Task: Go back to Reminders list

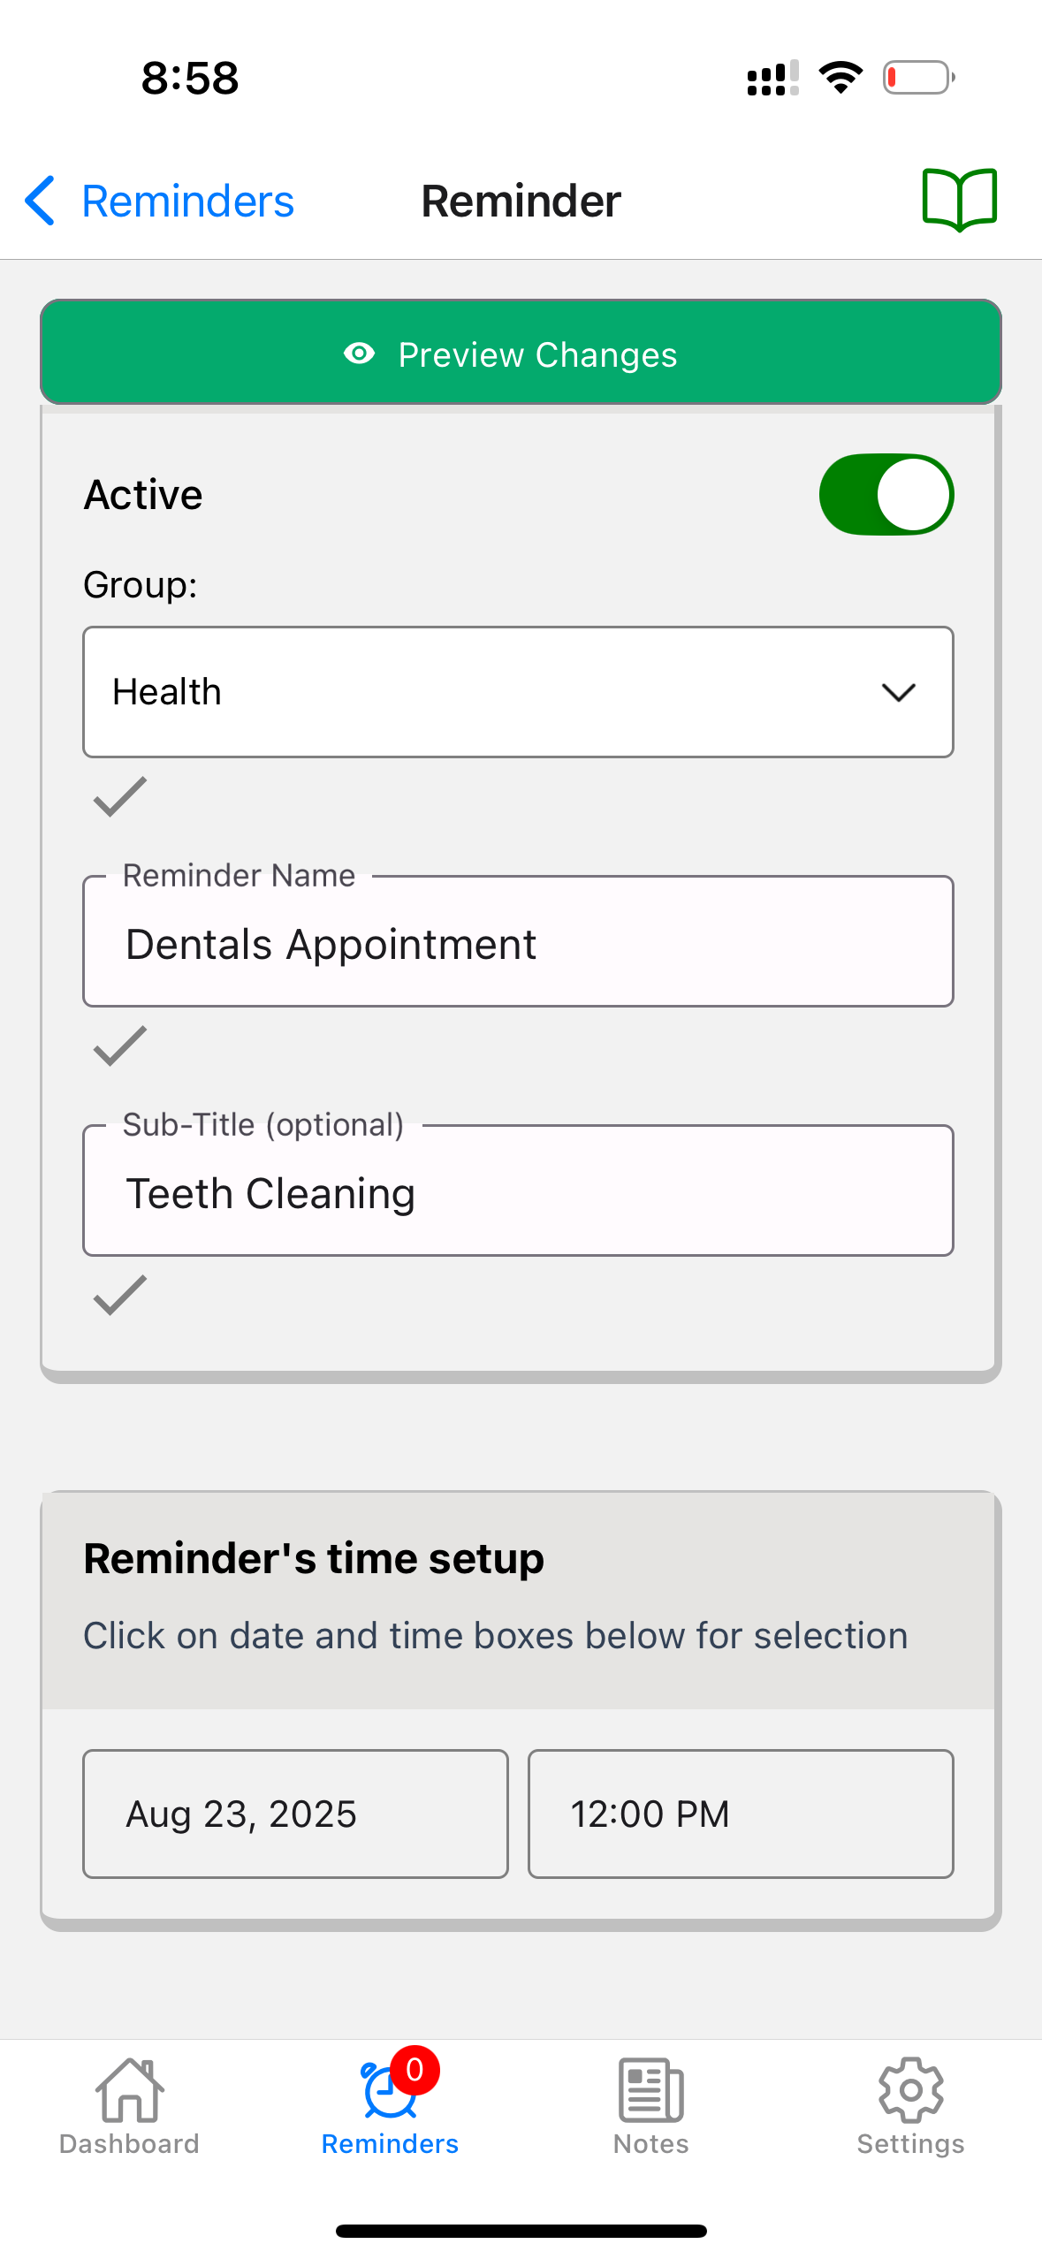Action: coord(159,201)
